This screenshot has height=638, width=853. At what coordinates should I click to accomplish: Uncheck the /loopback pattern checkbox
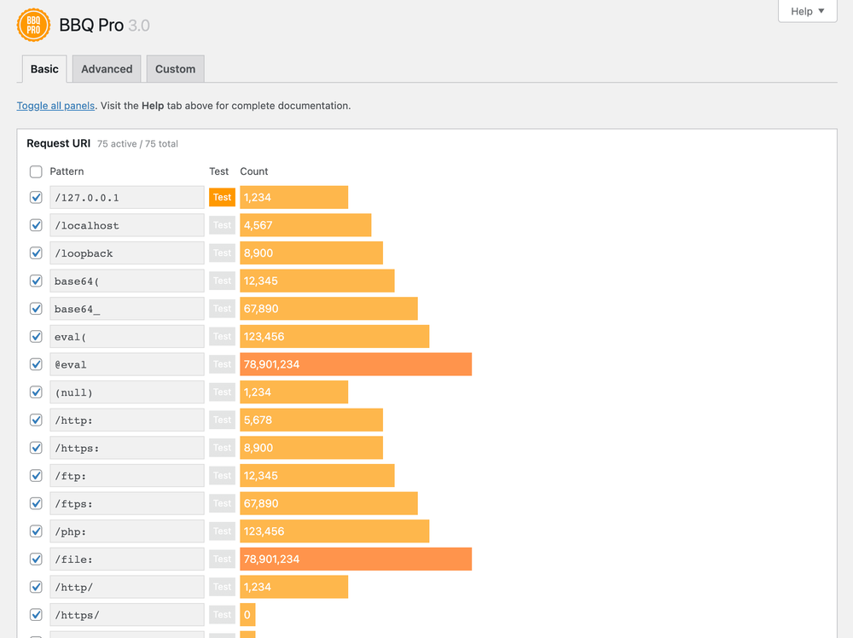point(35,252)
